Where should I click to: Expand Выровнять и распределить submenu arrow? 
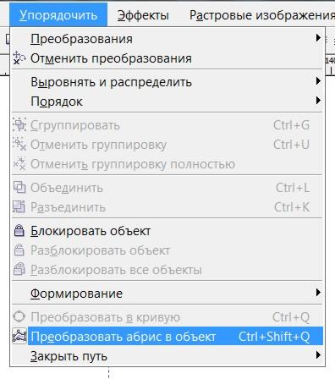coord(318,81)
